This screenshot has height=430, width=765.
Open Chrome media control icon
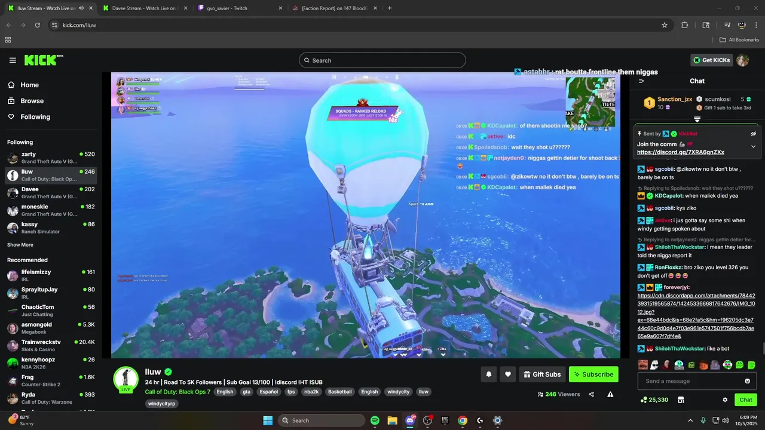tap(727, 25)
